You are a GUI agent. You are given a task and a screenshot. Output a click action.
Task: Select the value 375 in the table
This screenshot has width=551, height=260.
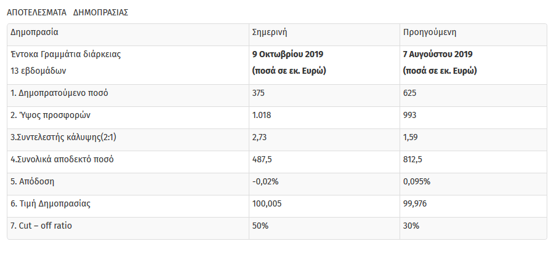pos(260,93)
